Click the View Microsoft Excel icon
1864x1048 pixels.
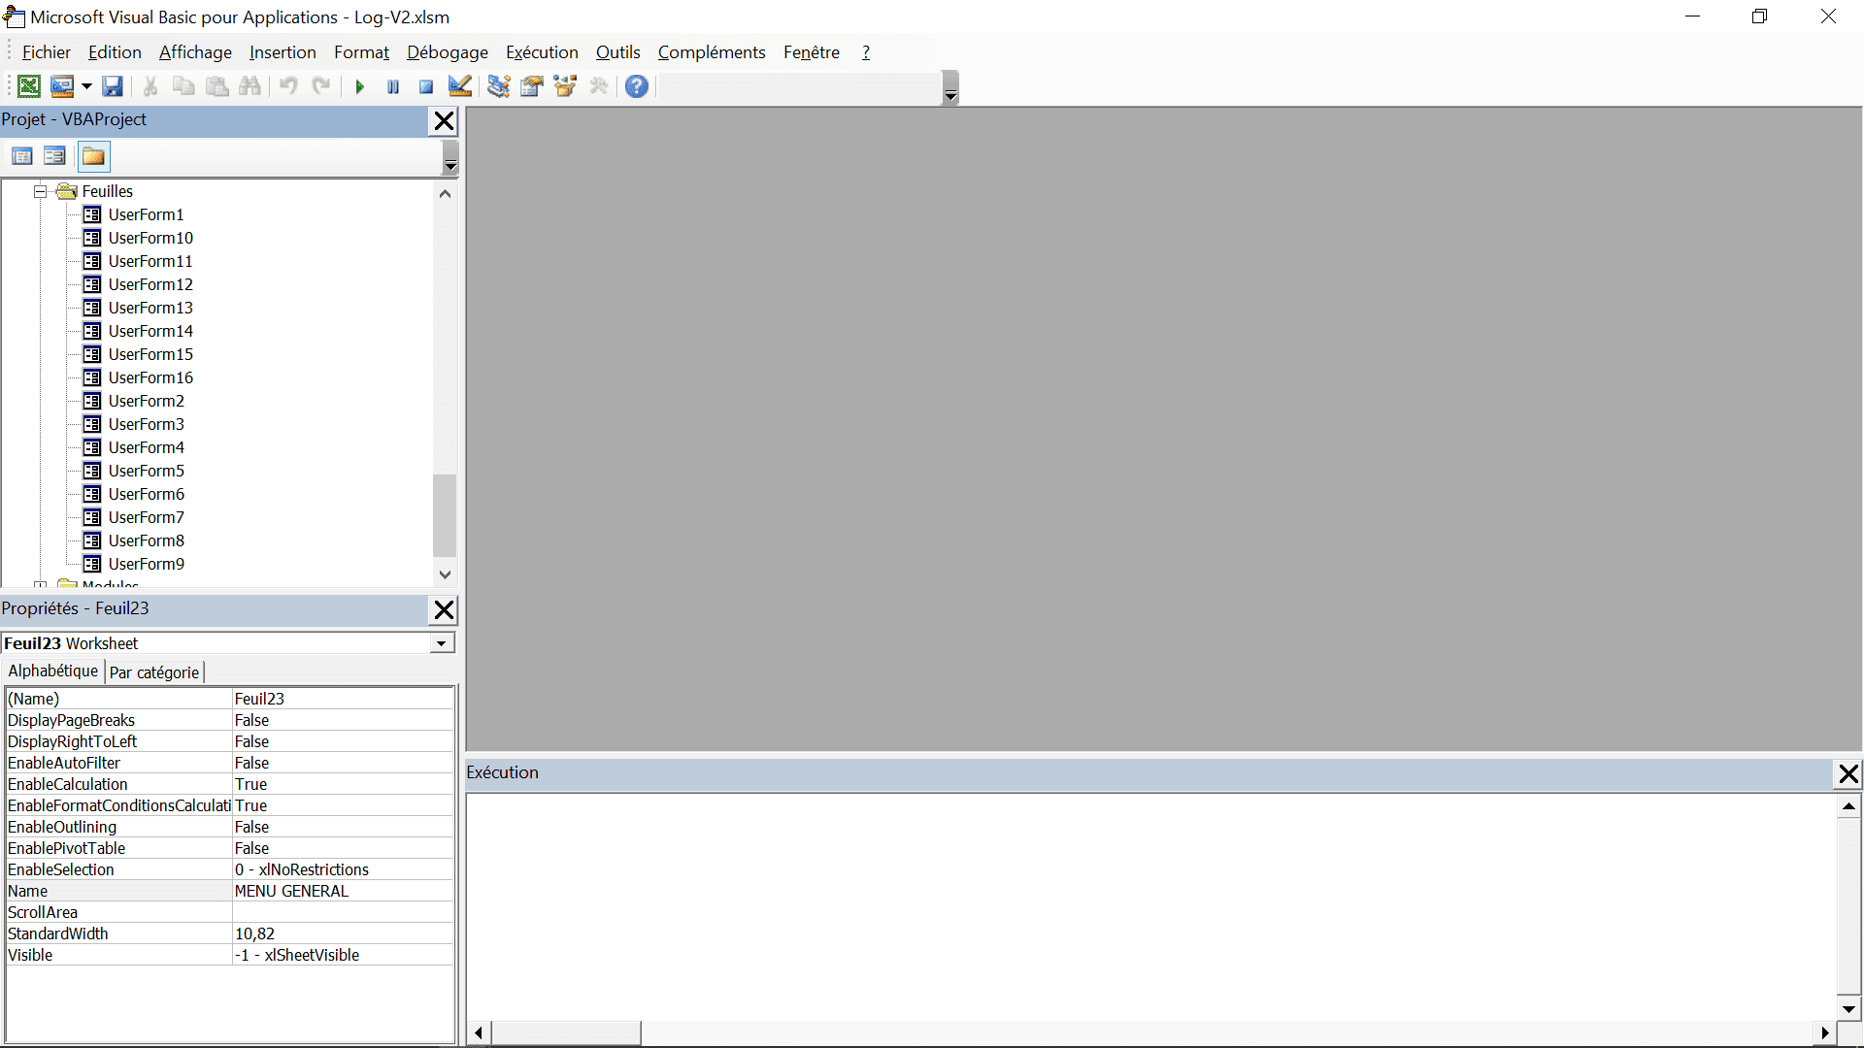29,86
